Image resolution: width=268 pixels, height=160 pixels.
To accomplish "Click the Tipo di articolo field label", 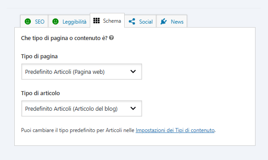I will coord(40,93).
